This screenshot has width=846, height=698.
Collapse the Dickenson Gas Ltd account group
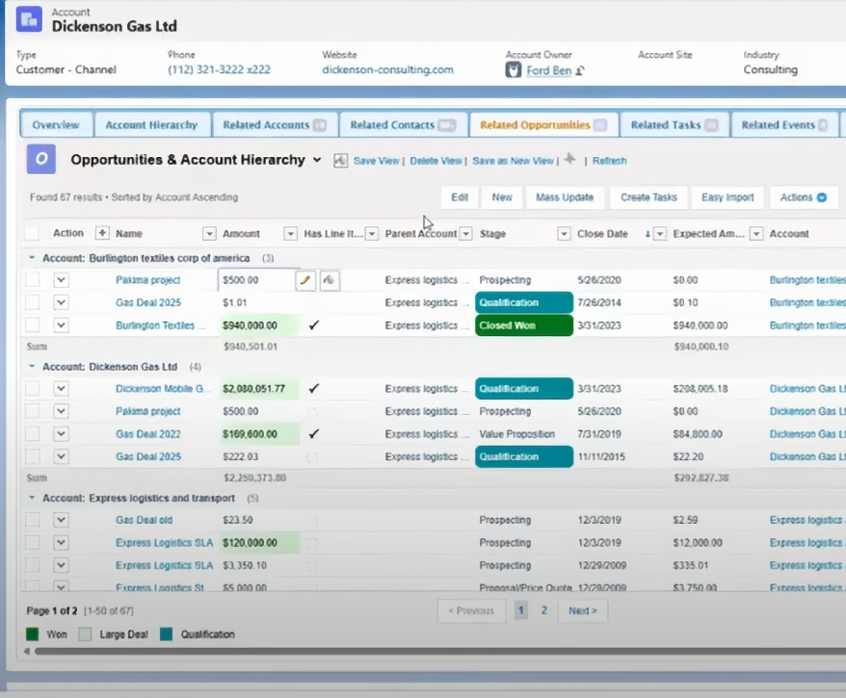click(x=32, y=367)
